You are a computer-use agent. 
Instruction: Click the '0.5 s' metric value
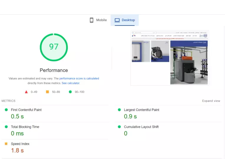pos(17,116)
